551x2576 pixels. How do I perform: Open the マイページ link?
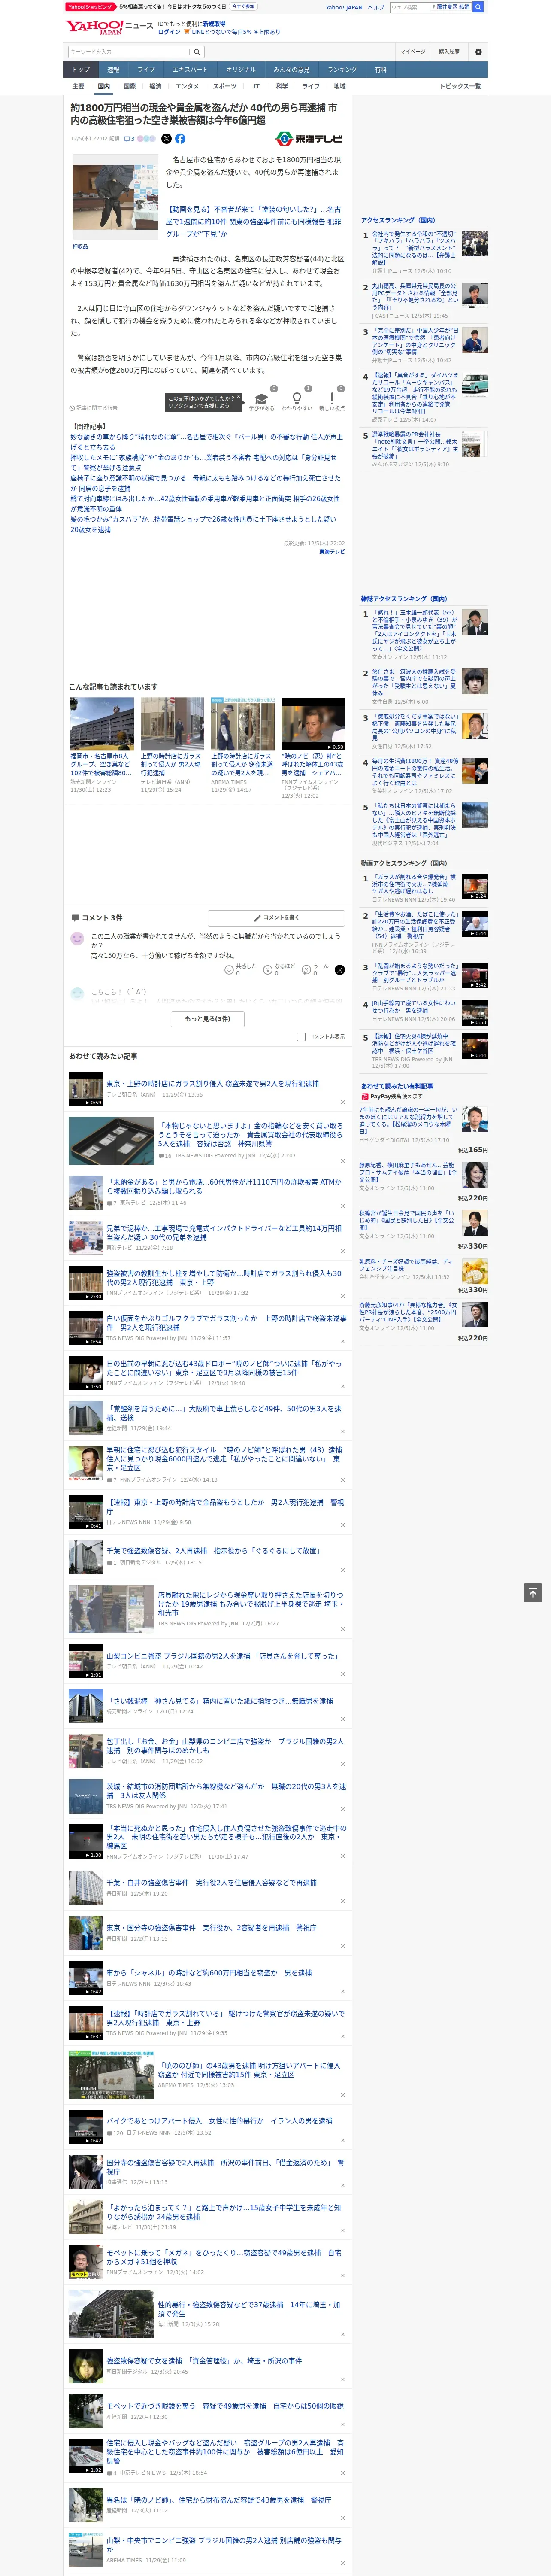coord(413,52)
